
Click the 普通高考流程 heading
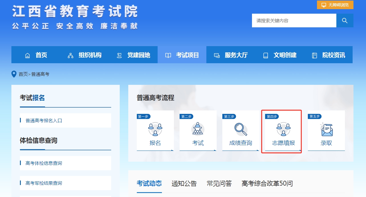156,98
